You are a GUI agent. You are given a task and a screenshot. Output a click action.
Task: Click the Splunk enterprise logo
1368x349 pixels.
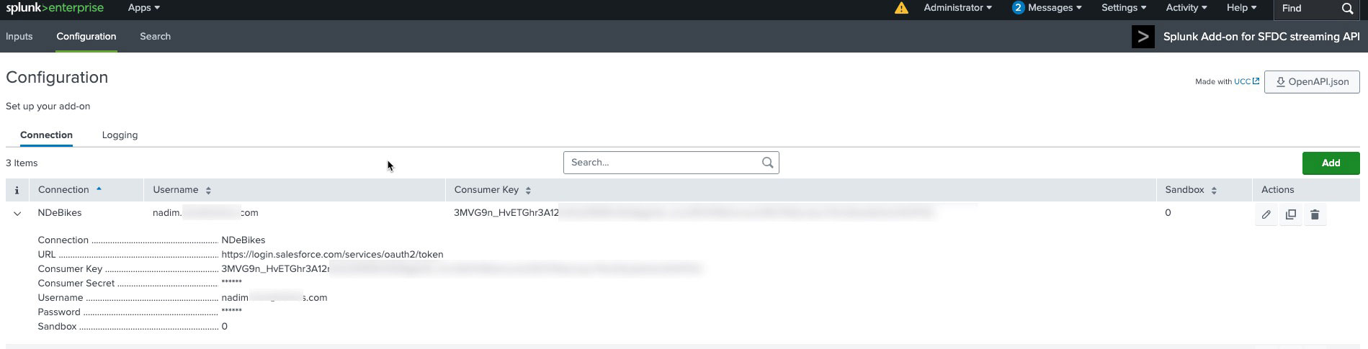pos(55,8)
